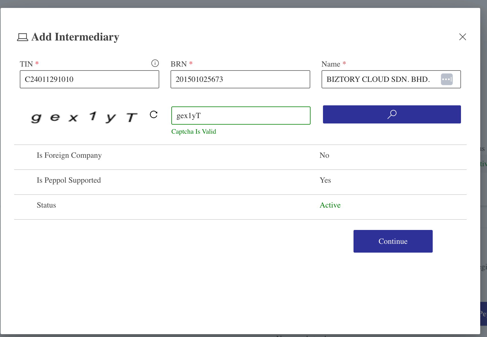The height and width of the screenshot is (337, 487).
Task: Click the password manager icon in Name field
Action: 447,79
